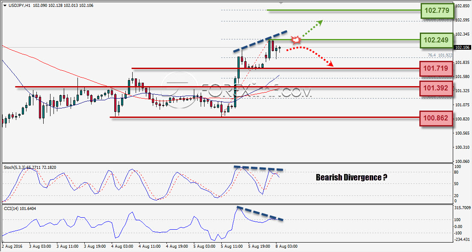Click the -234.431 value on CCI scale
This screenshot has width=472, height=252.
[x=461, y=239]
